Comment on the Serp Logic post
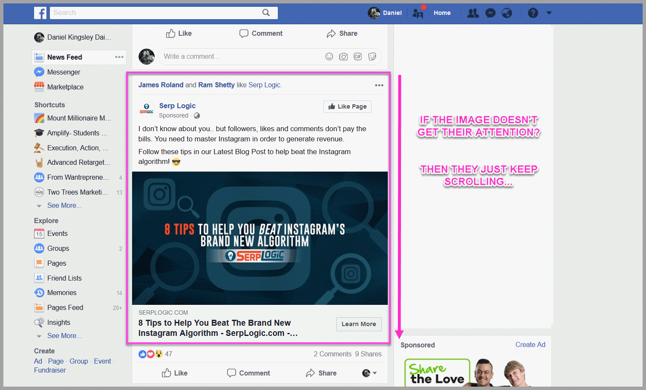 pos(249,373)
